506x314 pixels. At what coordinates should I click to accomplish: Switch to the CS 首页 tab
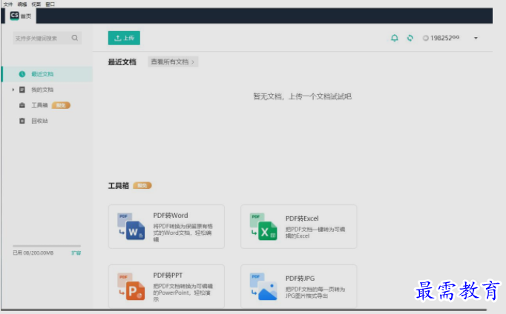tap(20, 16)
